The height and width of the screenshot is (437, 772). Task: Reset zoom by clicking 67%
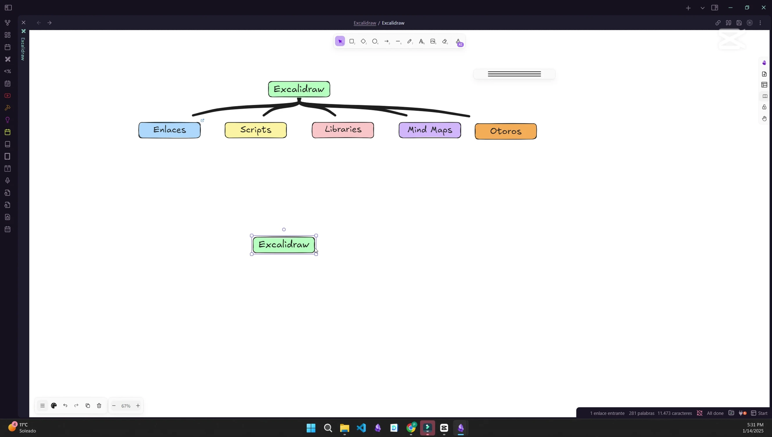[126, 406]
